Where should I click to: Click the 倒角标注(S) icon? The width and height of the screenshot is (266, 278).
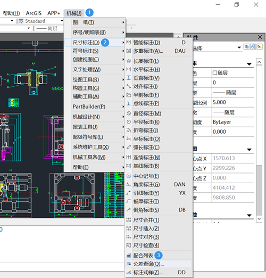129,210
